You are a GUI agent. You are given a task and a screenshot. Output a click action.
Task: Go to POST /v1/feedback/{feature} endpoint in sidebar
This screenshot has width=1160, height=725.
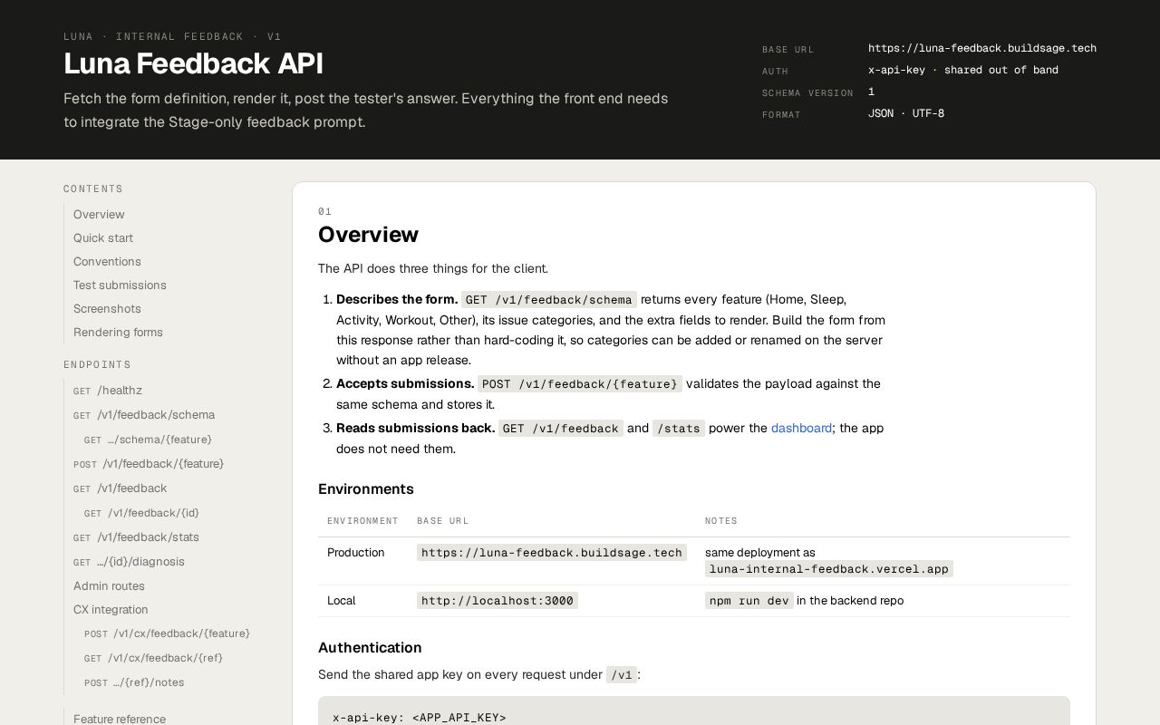pyautogui.click(x=149, y=464)
